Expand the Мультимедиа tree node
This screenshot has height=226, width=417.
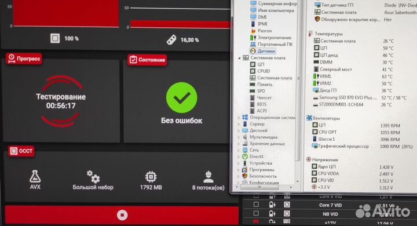point(239,137)
